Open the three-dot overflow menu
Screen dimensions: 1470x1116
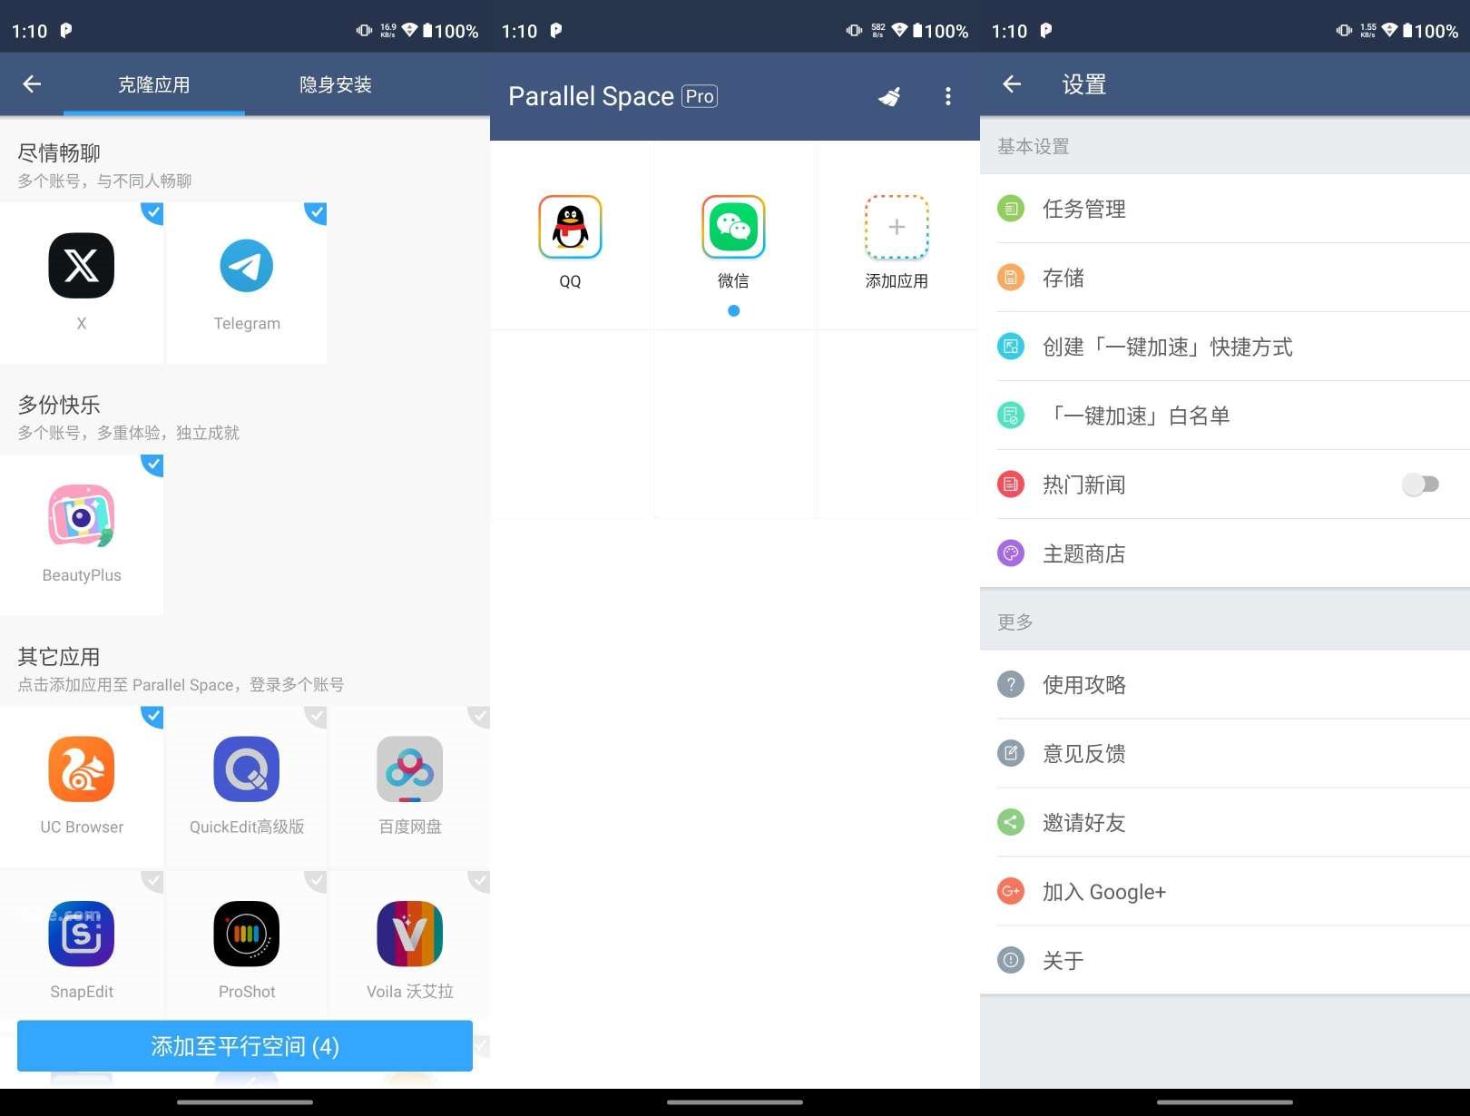948,96
